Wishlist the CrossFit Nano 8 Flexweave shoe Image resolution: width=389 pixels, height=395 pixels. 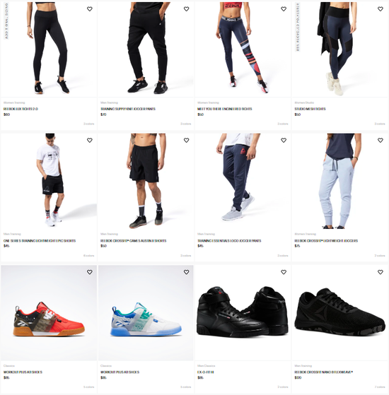click(381, 272)
